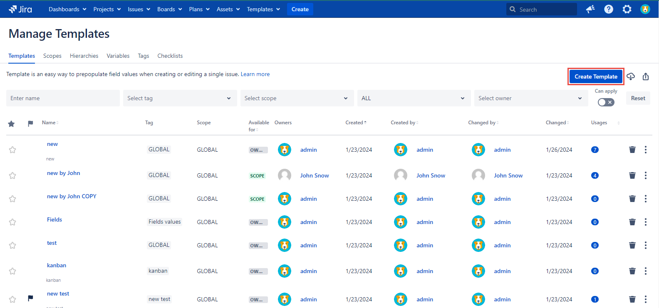Click the trash icon for 'kanban' template

coord(632,271)
